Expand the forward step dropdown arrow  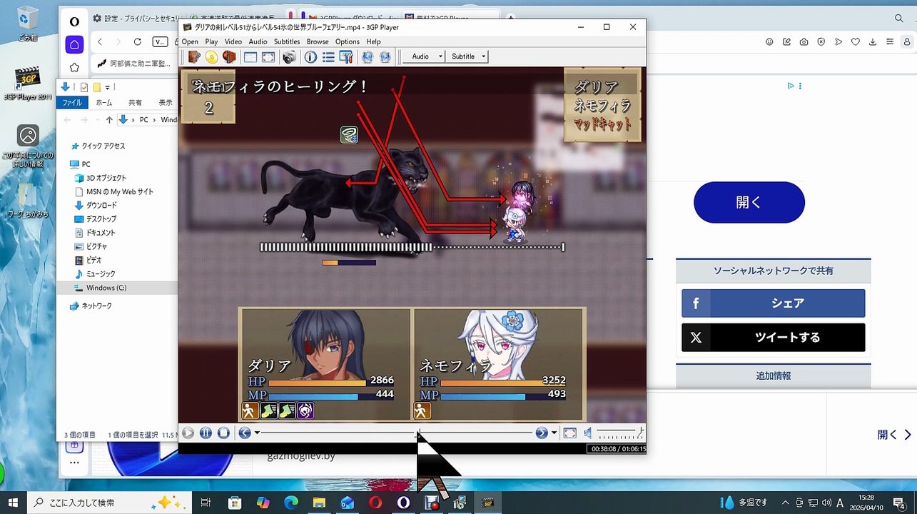click(554, 433)
